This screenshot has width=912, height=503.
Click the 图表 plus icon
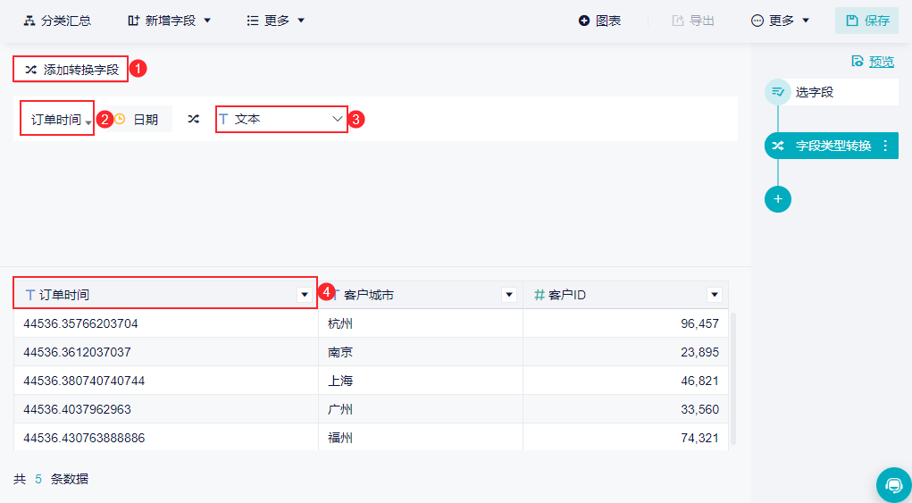pos(585,21)
